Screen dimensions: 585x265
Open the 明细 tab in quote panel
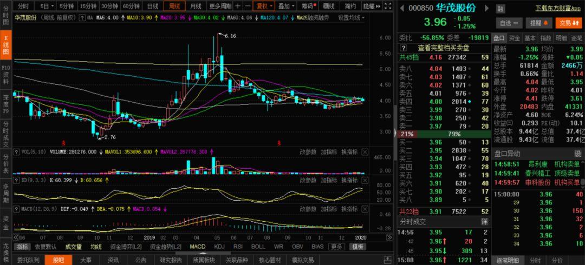pyautogui.click(x=561, y=38)
